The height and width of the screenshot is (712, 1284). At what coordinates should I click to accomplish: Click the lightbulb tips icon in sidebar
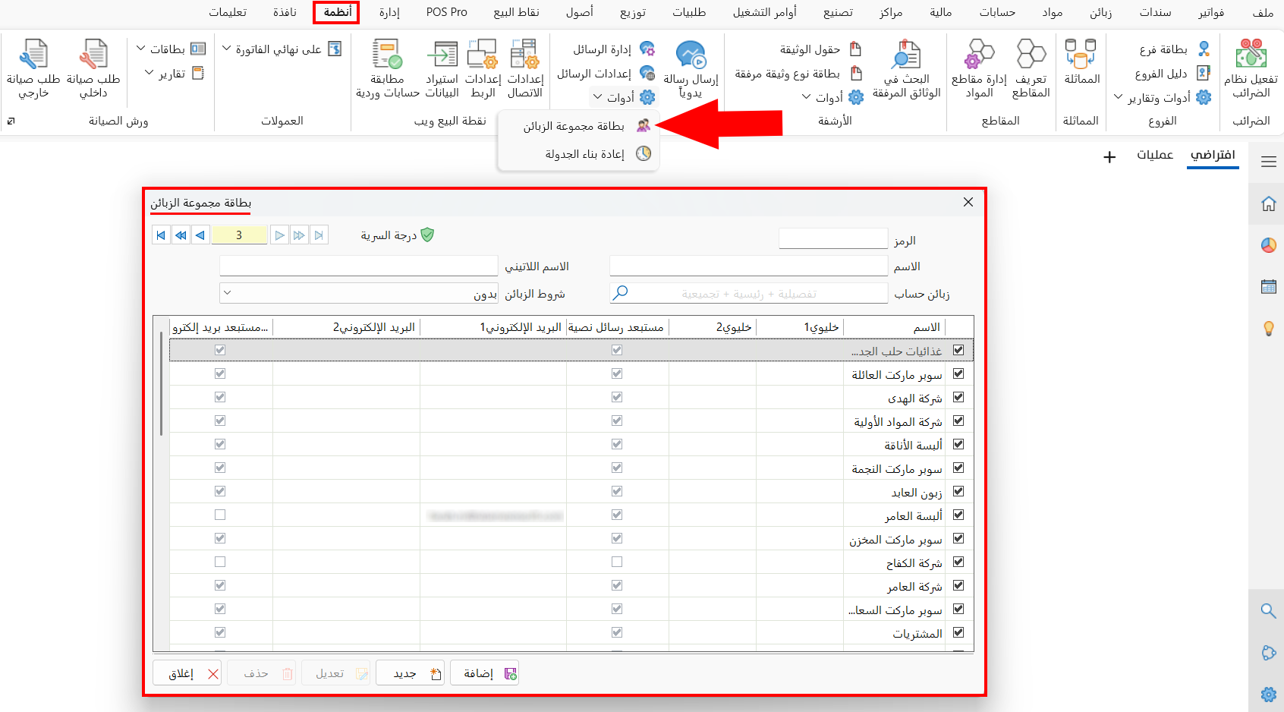[x=1268, y=328]
